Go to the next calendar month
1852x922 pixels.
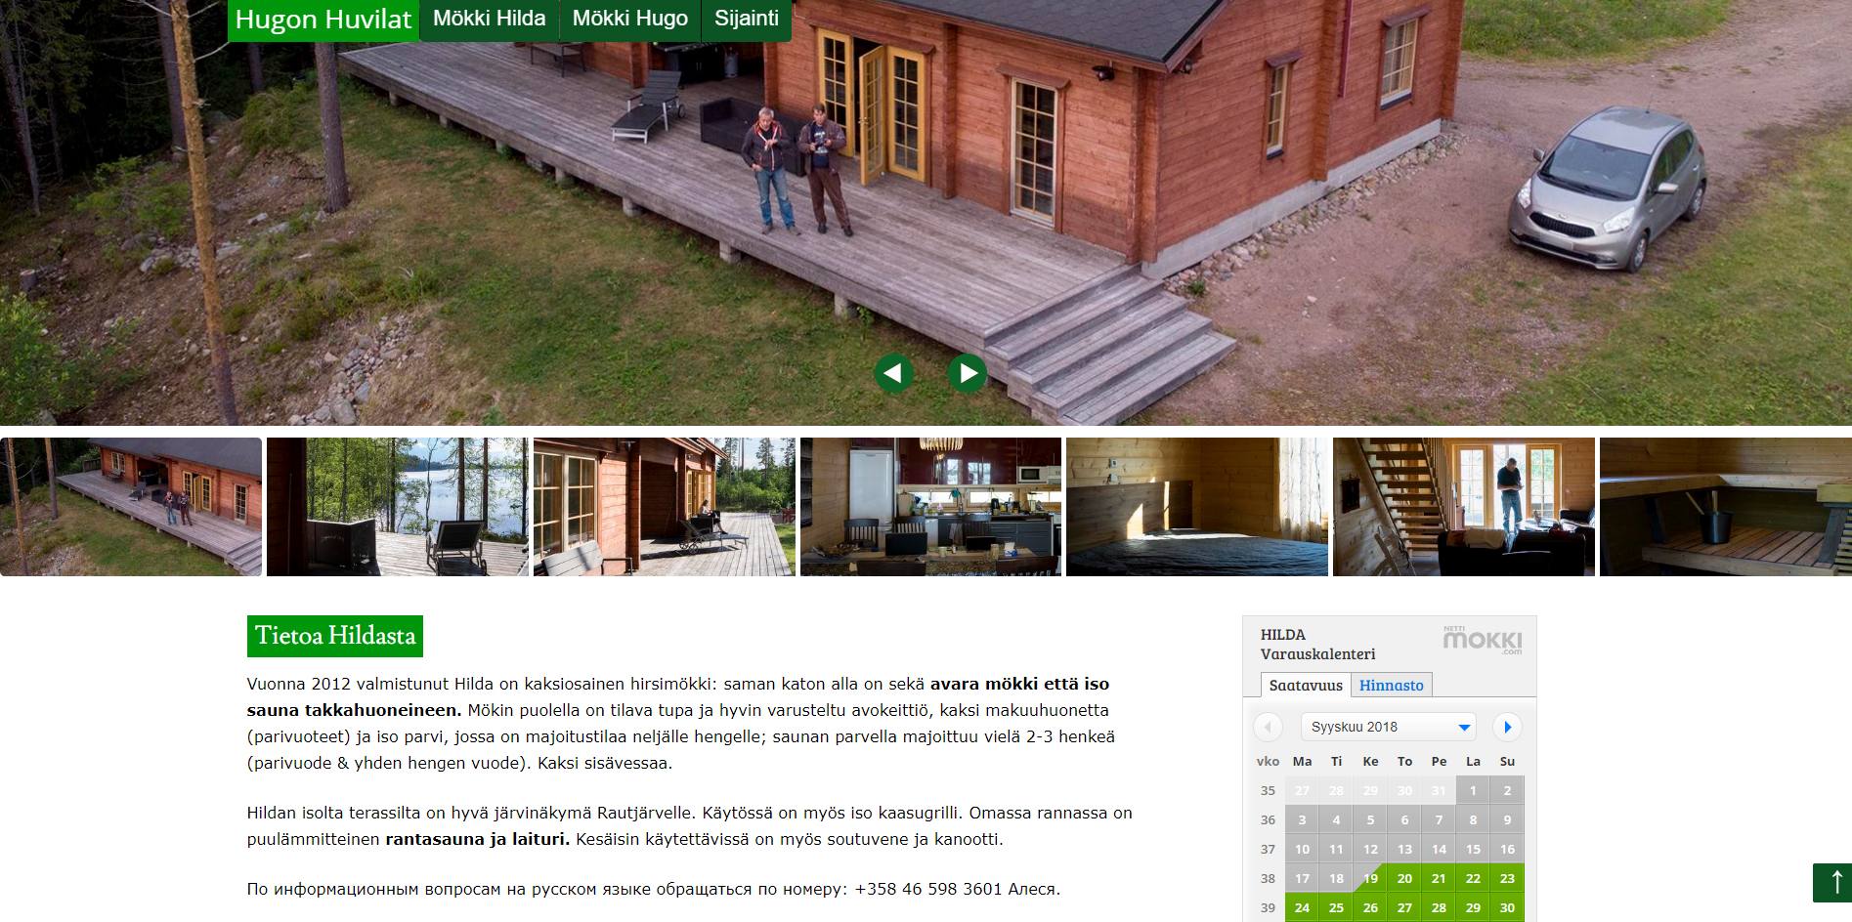click(1507, 727)
